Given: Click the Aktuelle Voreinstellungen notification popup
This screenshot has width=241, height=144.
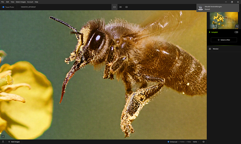Looking at the screenshot, I should [217, 8].
